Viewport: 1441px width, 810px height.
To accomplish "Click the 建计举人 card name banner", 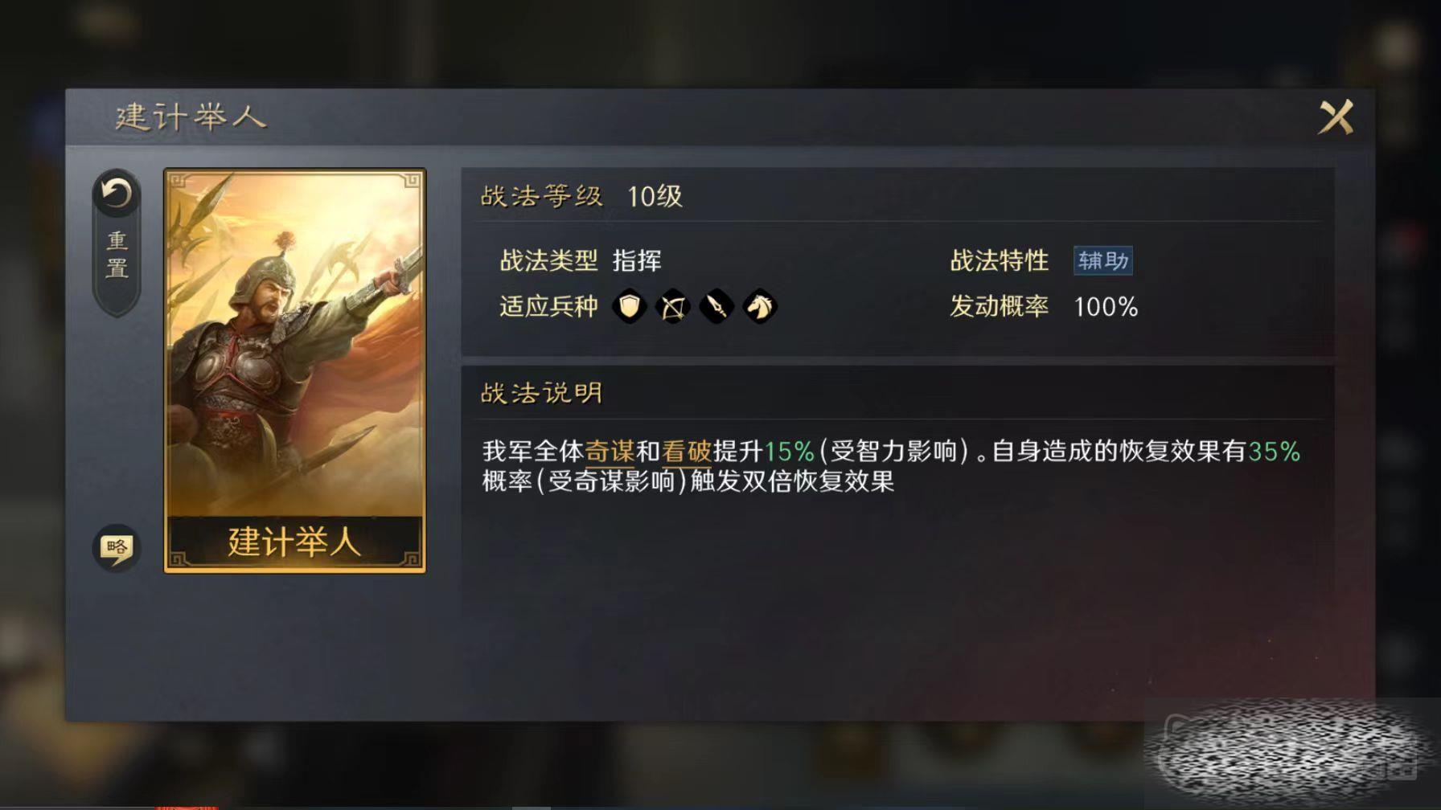I will (295, 542).
